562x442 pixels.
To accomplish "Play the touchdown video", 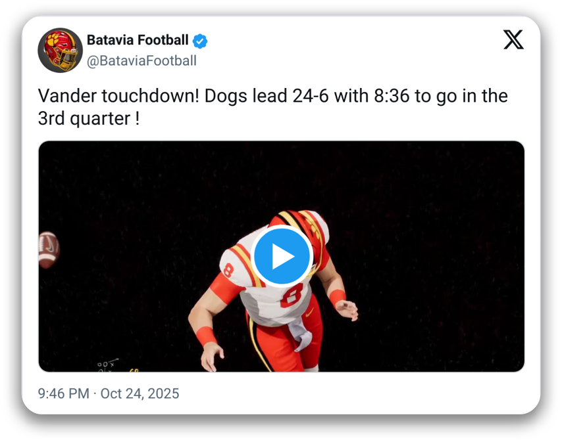I will point(282,256).
